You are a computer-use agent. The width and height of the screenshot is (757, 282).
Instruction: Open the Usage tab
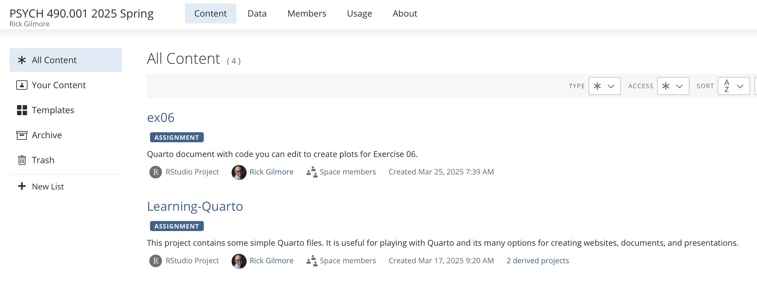pos(359,13)
